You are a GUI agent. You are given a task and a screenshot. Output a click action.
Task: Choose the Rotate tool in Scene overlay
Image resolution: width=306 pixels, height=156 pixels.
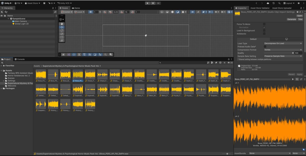(62, 31)
